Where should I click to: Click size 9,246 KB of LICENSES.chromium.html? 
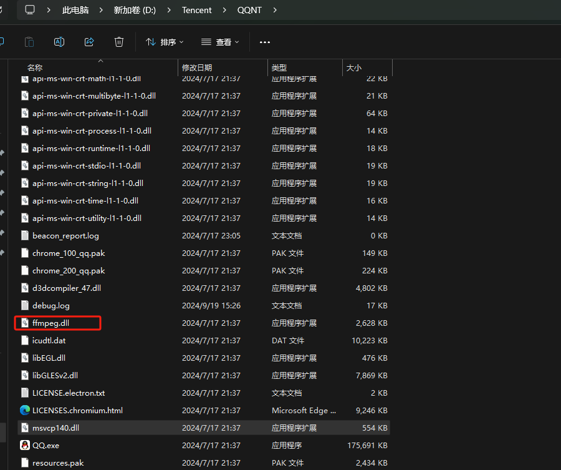pos(372,411)
